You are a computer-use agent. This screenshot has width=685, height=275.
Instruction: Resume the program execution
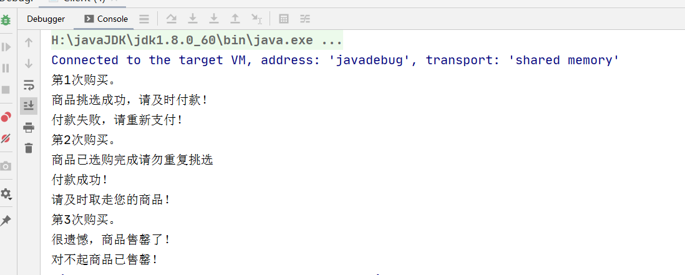tap(6, 47)
